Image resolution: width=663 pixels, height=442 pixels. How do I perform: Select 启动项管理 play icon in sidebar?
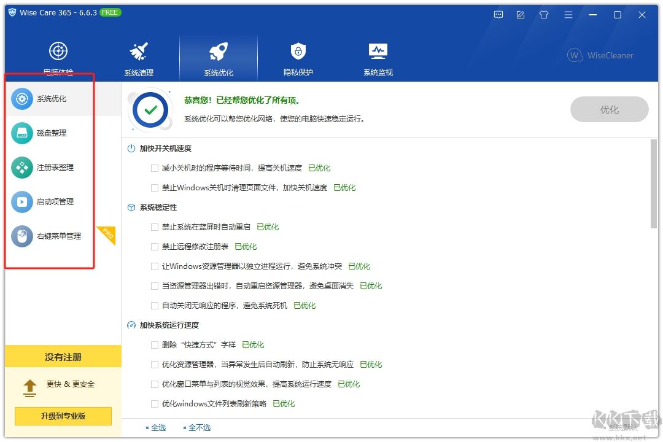[x=22, y=202]
